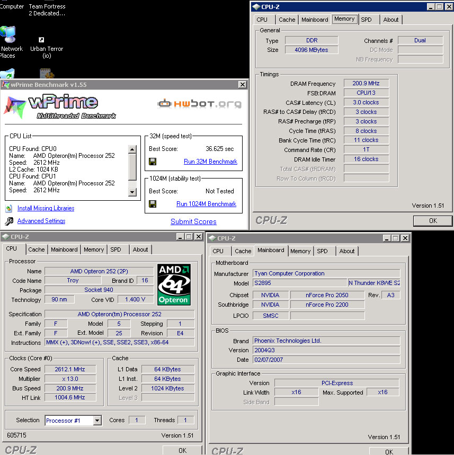Open the Advanced Settings link

[41, 221]
